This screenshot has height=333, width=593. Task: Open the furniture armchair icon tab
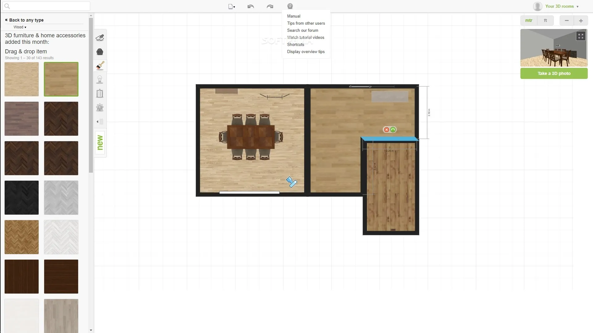click(100, 52)
